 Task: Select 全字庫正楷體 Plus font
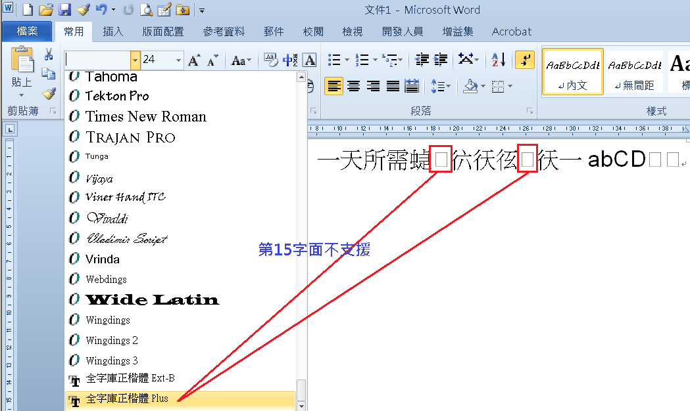180,400
